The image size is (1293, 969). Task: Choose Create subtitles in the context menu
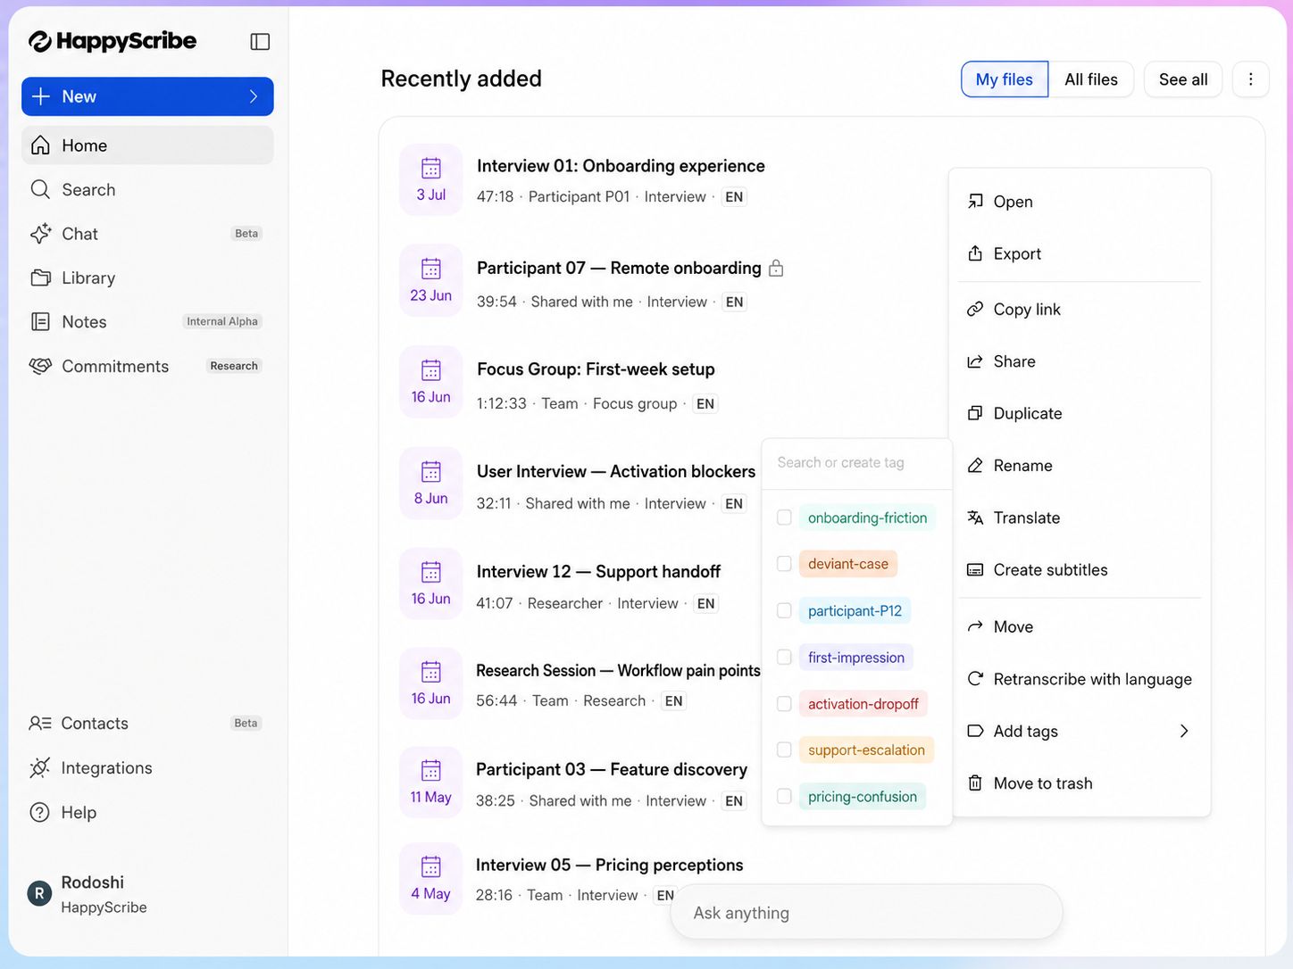[1080, 569]
